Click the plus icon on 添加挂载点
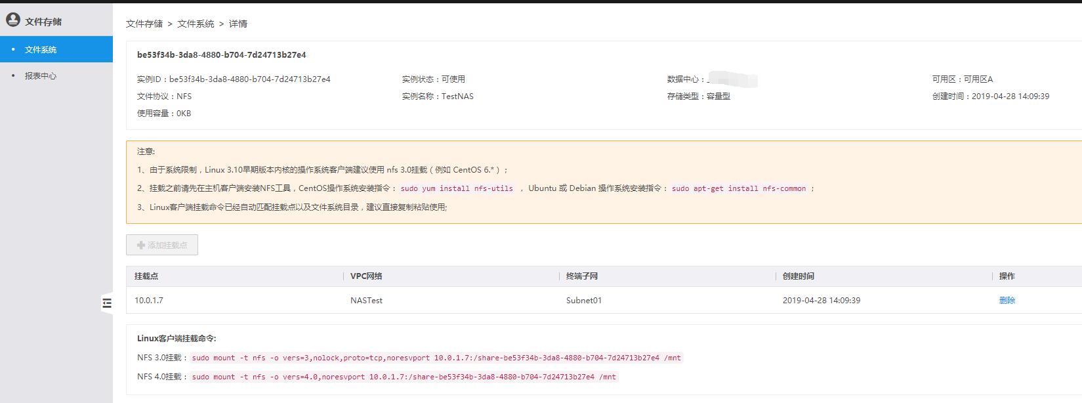This screenshot has height=403, width=1082. pyautogui.click(x=140, y=245)
